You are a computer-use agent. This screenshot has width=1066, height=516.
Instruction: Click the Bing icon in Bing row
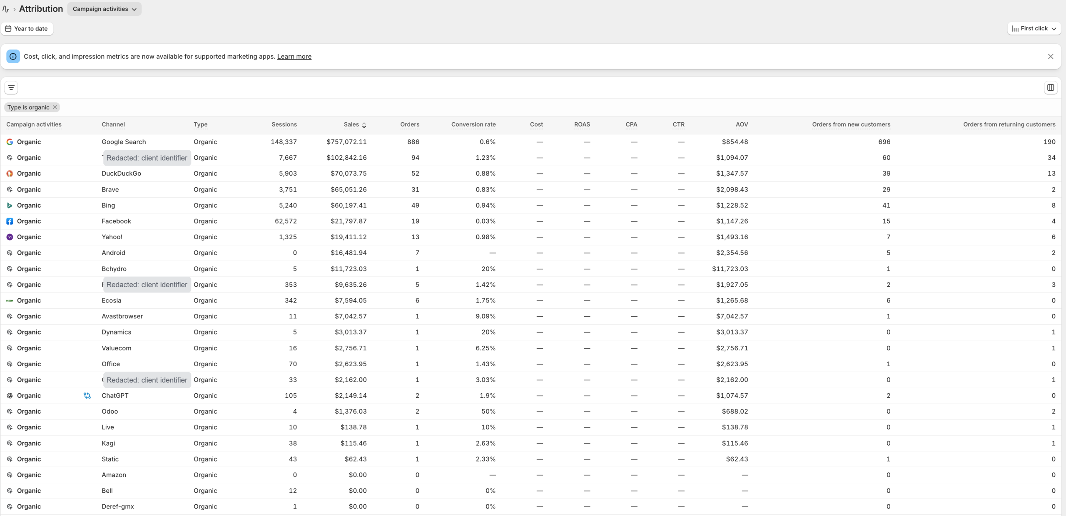coord(10,205)
